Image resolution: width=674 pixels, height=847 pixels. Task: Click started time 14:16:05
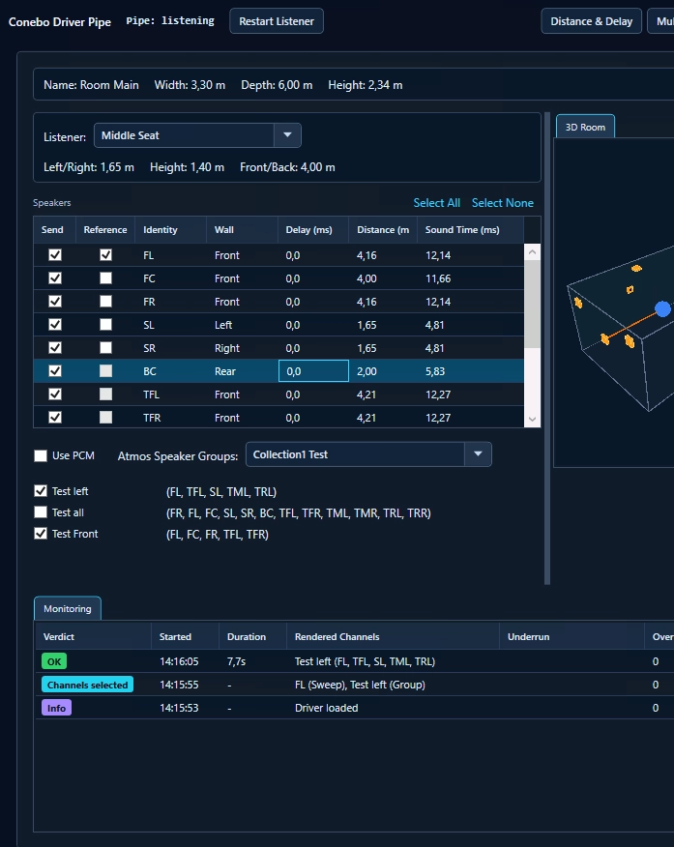click(x=179, y=661)
